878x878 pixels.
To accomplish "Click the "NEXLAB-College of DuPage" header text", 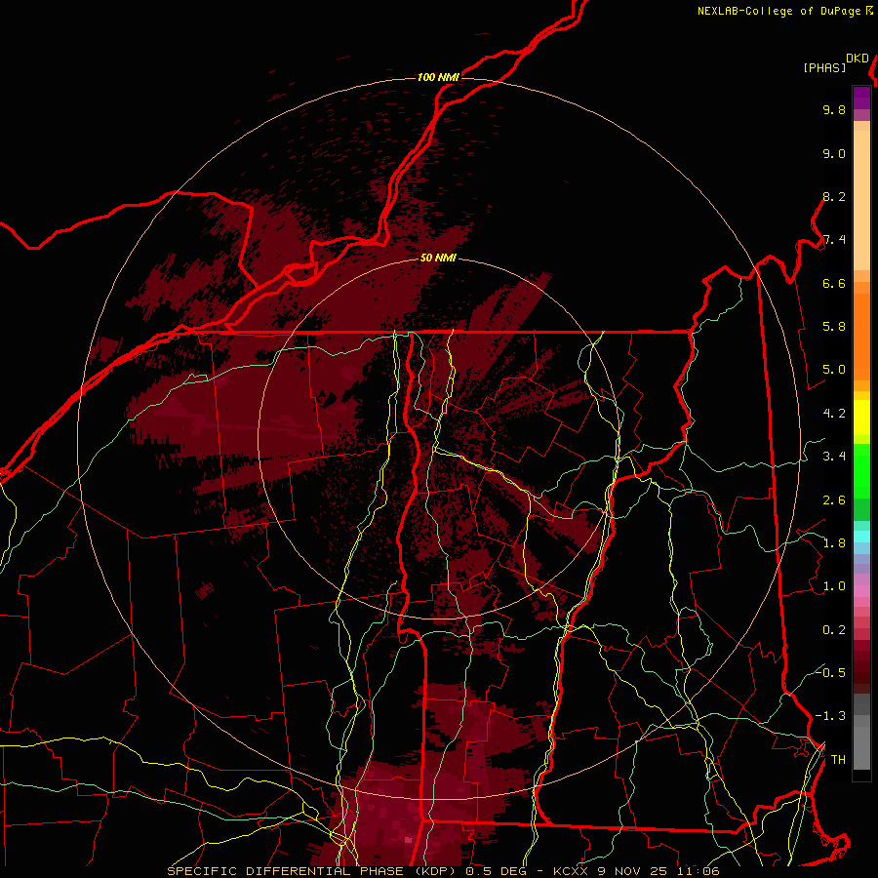I will coord(780,11).
